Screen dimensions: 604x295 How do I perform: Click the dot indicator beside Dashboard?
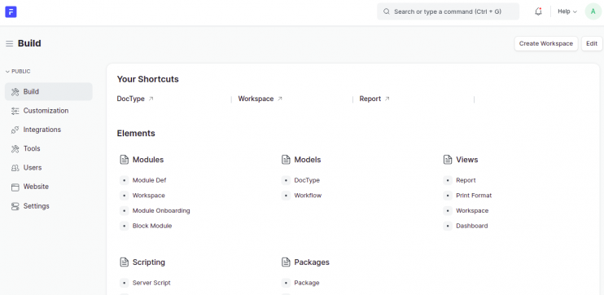point(448,226)
